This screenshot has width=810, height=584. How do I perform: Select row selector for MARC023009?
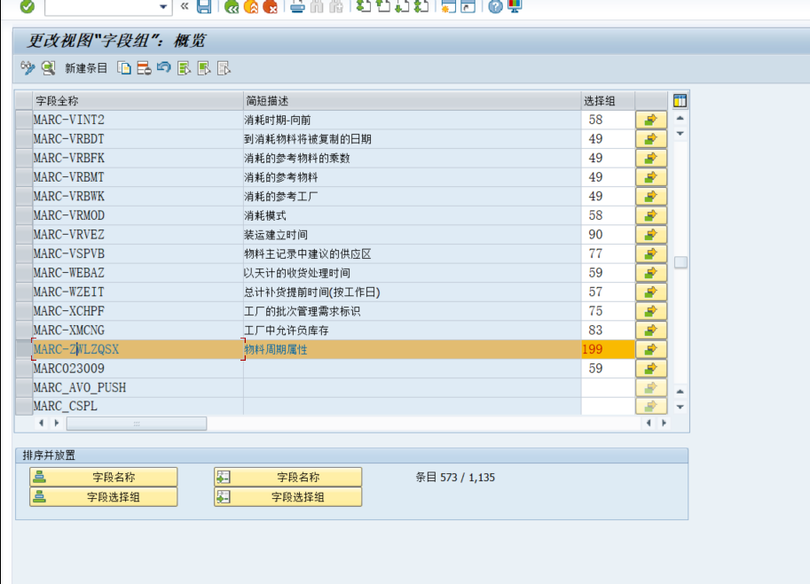click(24, 369)
